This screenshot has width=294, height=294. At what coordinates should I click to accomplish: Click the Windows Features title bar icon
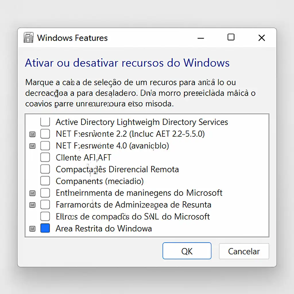pos(29,38)
